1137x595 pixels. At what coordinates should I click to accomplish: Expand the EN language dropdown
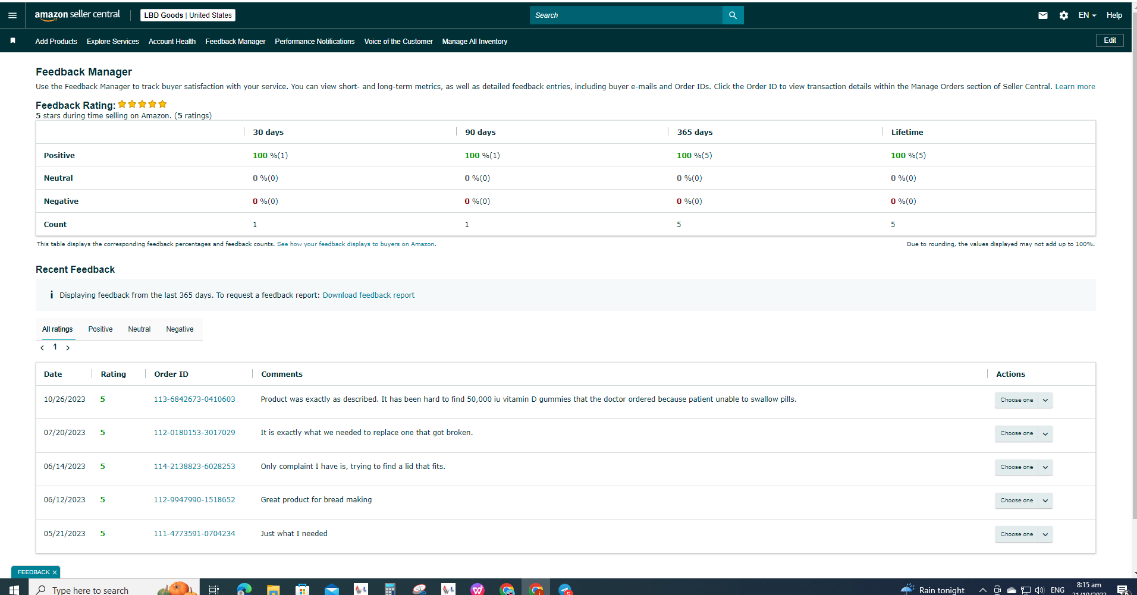[x=1087, y=15]
